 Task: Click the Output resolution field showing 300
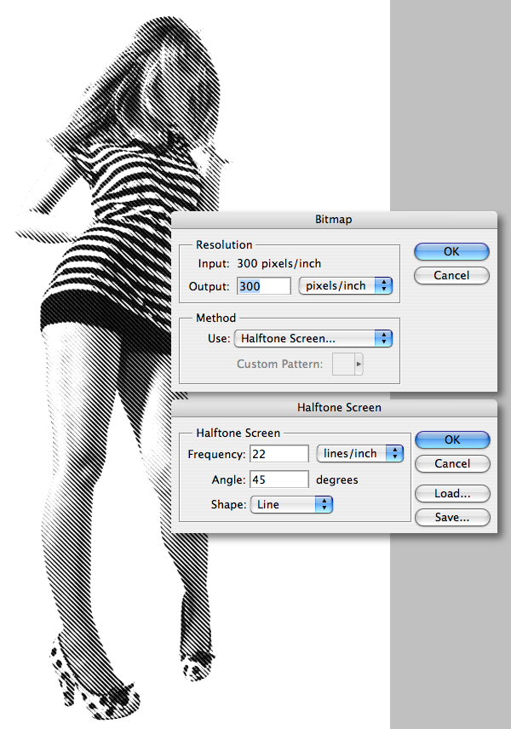264,286
